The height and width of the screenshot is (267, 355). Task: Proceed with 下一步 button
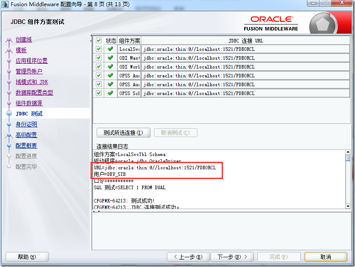232,257
